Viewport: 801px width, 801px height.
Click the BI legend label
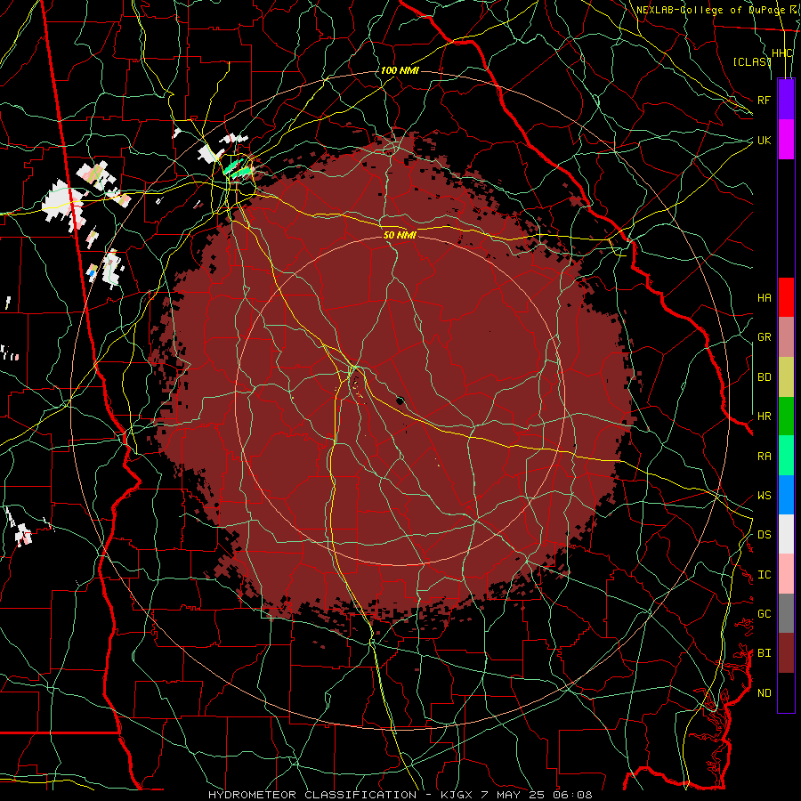coord(765,653)
